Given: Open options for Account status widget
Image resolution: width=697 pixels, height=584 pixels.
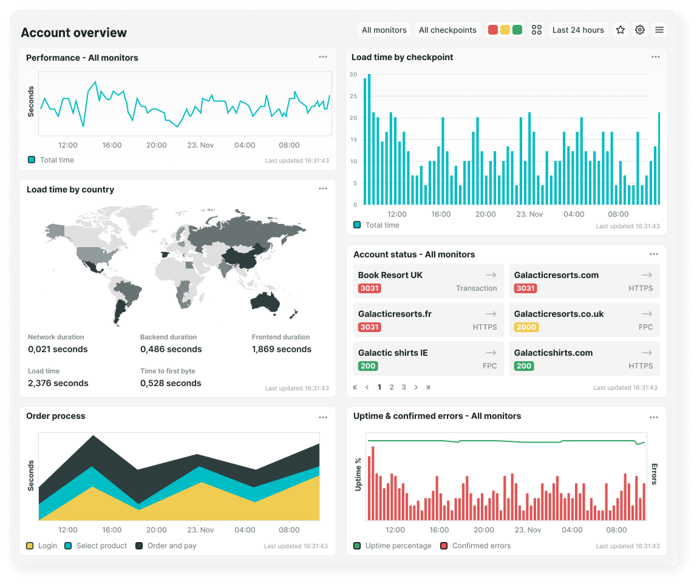Looking at the screenshot, I should point(654,254).
